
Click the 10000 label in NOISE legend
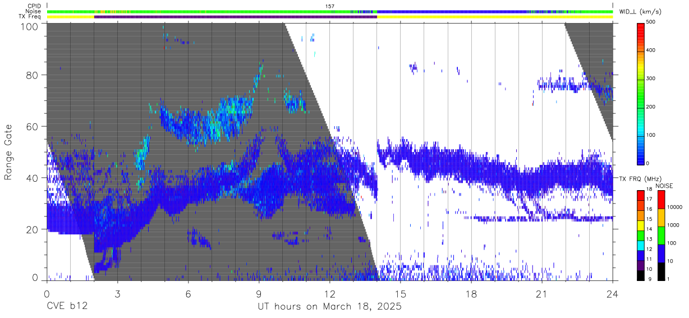[x=674, y=207]
